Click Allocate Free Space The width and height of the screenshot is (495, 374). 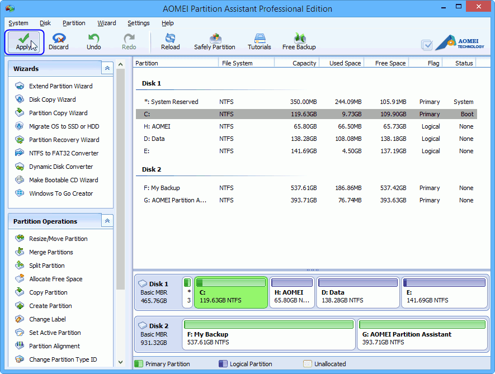pyautogui.click(x=55, y=279)
